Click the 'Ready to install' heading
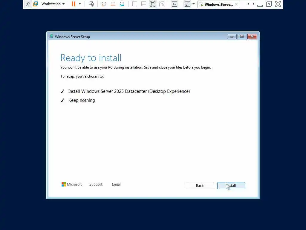Screen dimensions: 306x230 click(91, 58)
